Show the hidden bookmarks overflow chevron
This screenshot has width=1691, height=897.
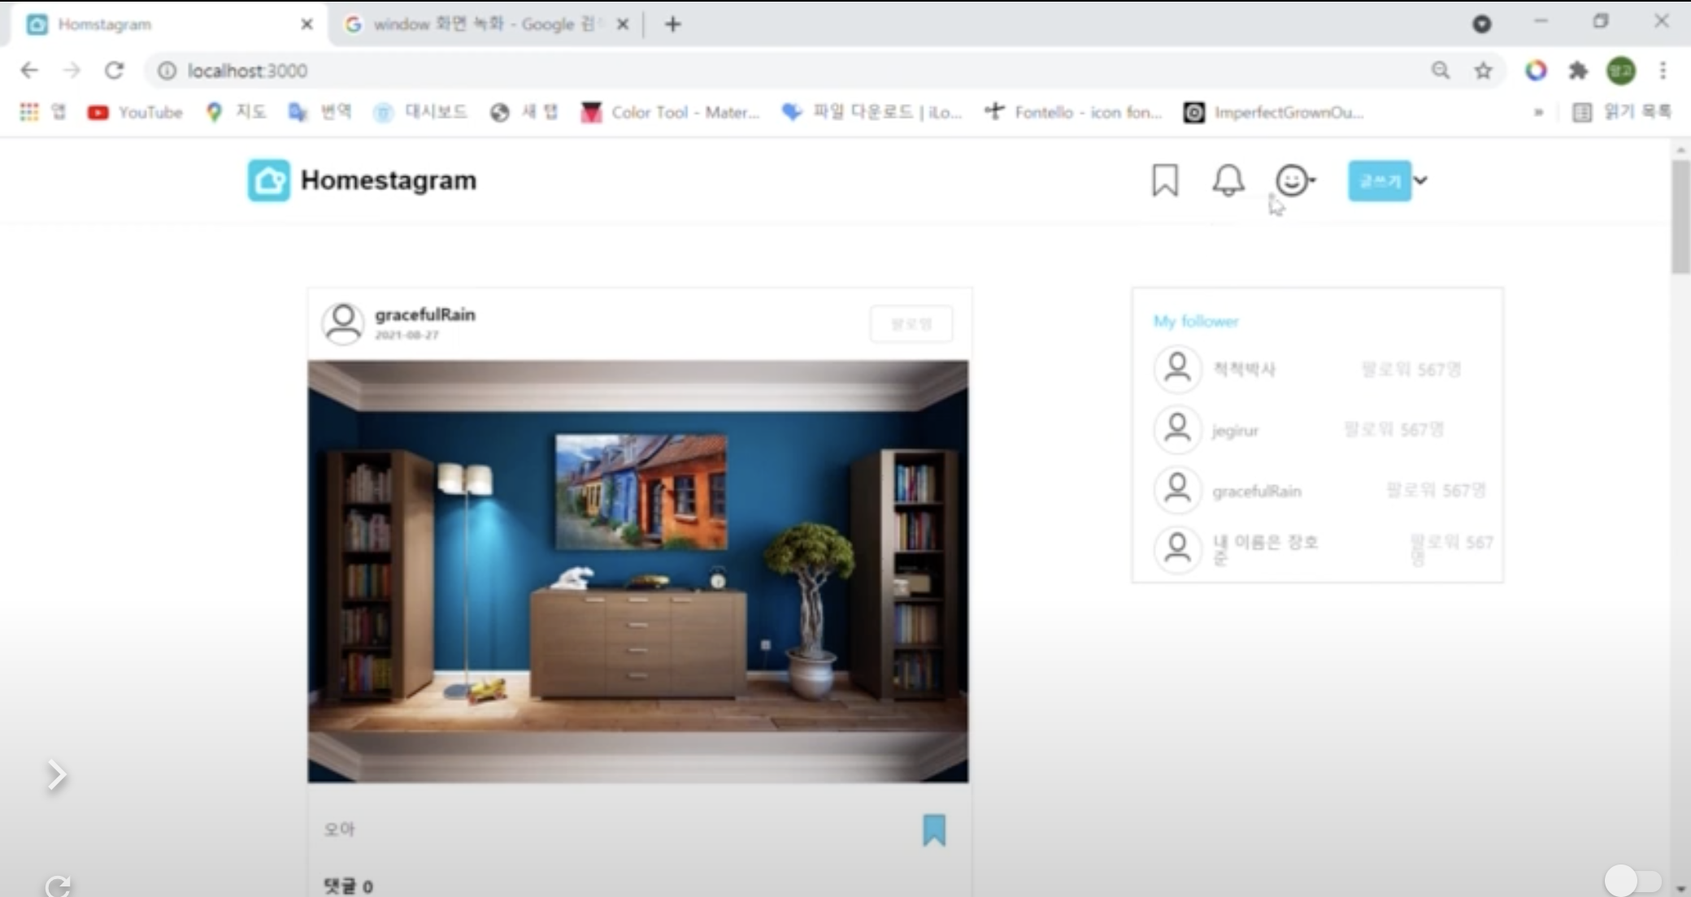pyautogui.click(x=1538, y=112)
